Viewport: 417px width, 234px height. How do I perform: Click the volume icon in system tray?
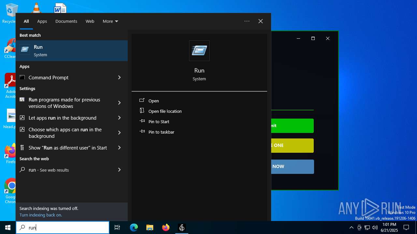(x=375, y=227)
